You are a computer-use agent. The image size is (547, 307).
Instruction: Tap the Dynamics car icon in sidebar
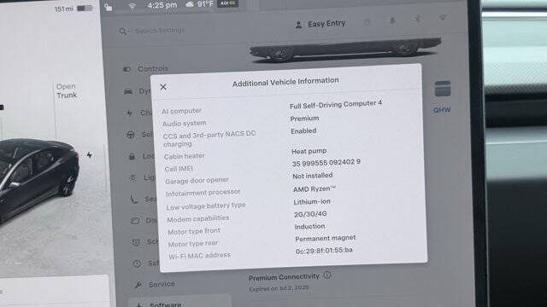click(128, 91)
